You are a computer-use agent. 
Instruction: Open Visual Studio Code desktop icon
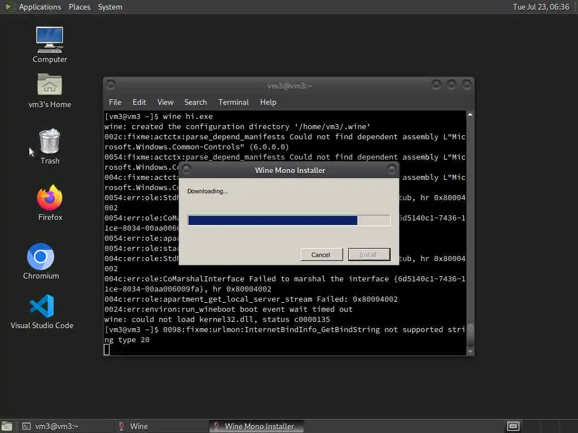click(42, 311)
